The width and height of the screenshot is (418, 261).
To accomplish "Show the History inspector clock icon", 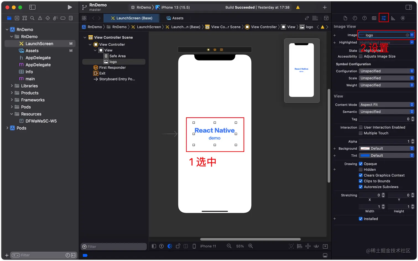I will [355, 18].
